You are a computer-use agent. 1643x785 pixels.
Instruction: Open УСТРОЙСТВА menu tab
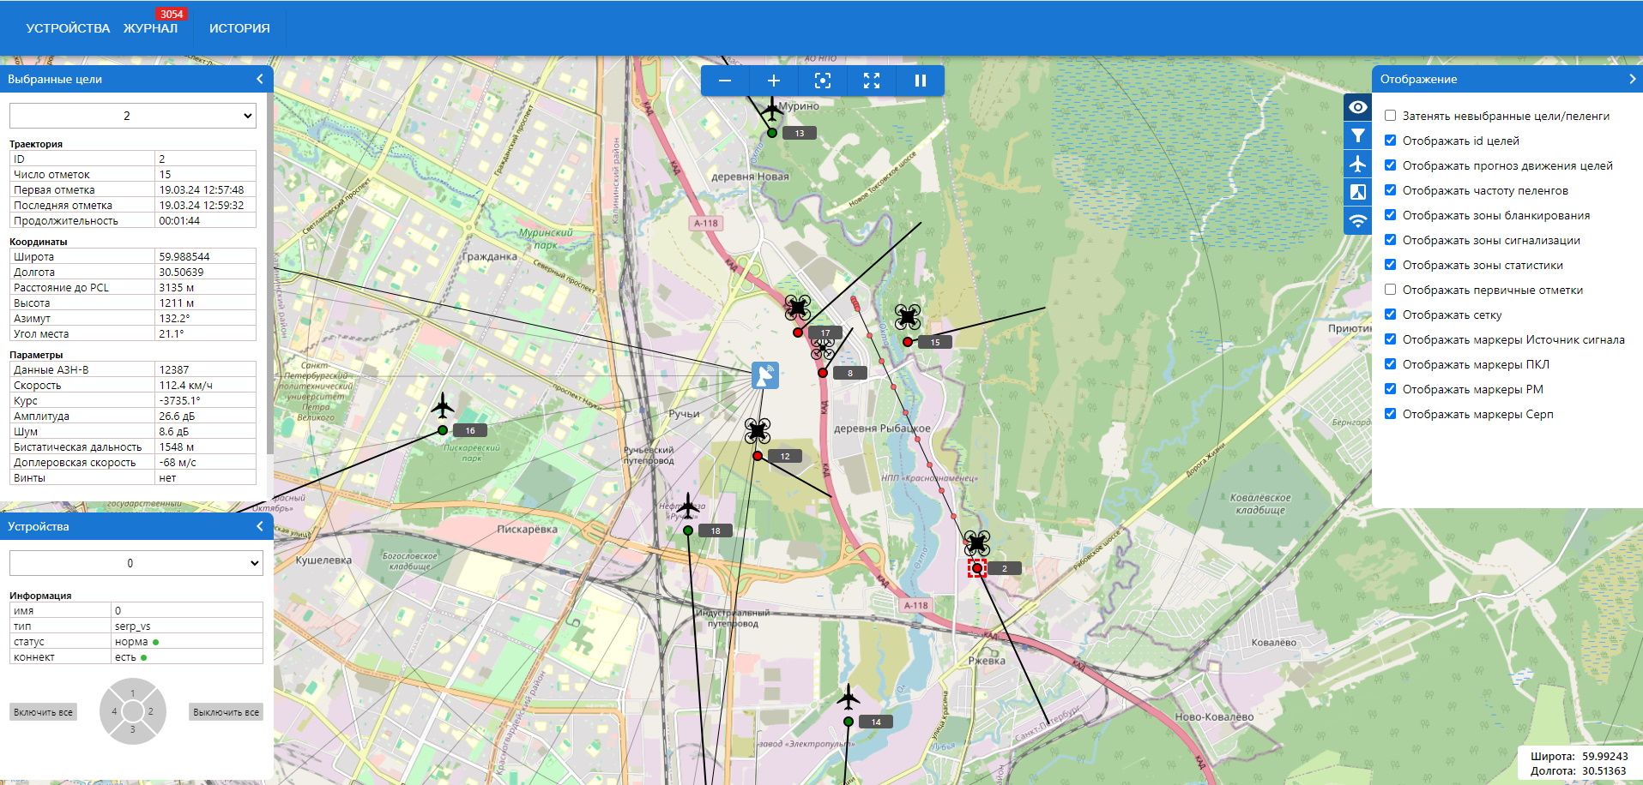pos(68,28)
